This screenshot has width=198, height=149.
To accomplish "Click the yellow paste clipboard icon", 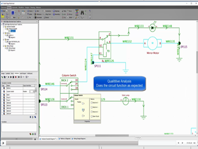I will pyautogui.click(x=3, y=16).
